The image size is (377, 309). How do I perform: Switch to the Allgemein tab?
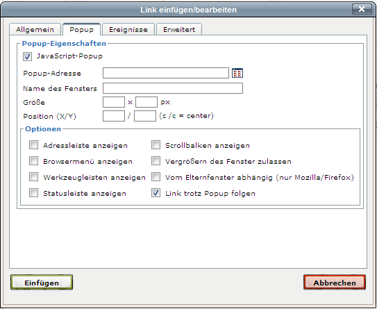coord(35,29)
